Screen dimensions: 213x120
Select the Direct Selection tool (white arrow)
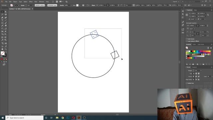coord(6,12)
